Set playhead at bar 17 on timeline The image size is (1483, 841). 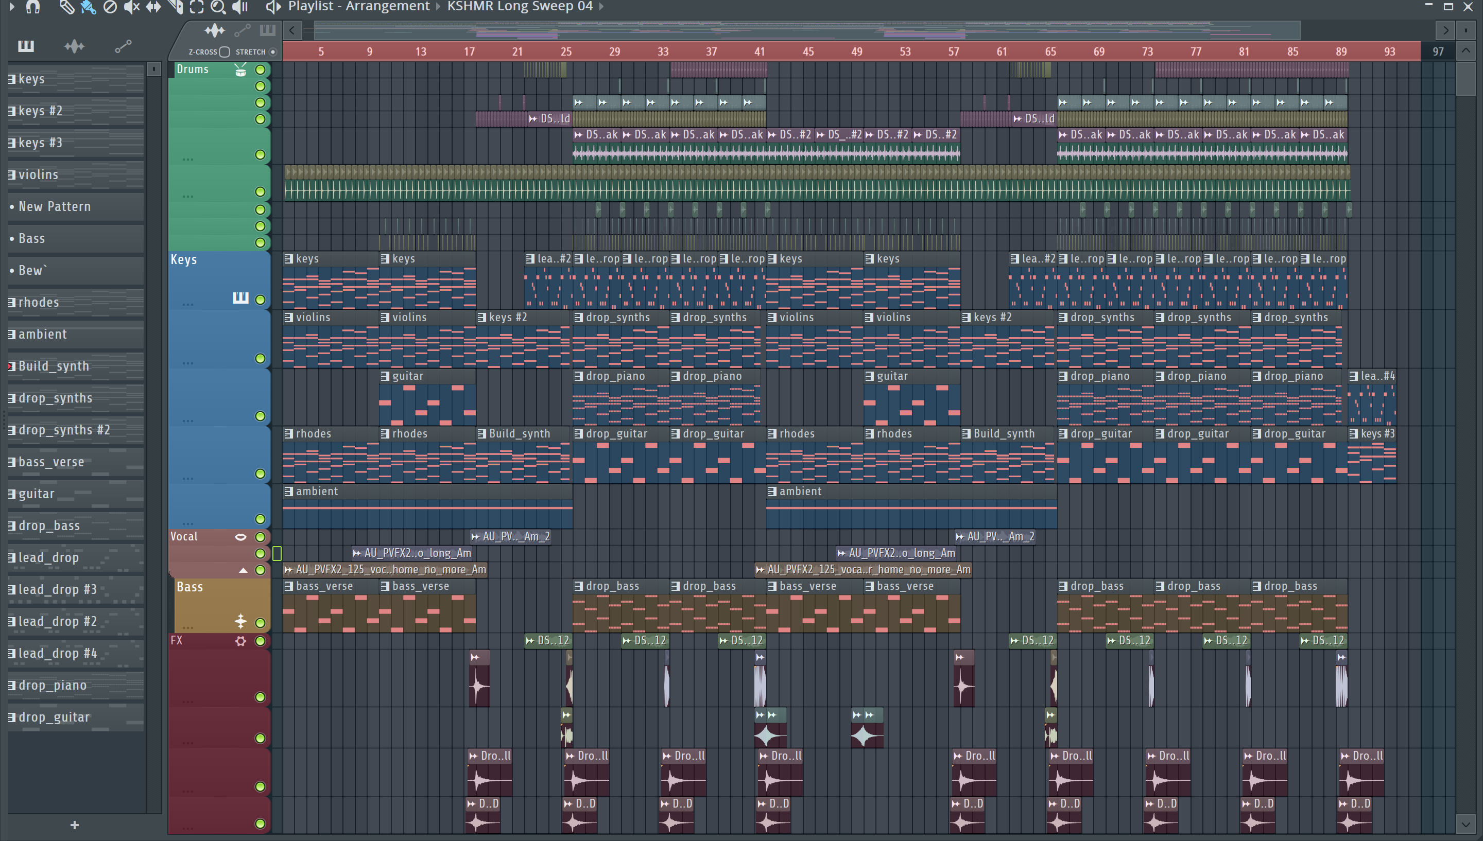tap(469, 51)
